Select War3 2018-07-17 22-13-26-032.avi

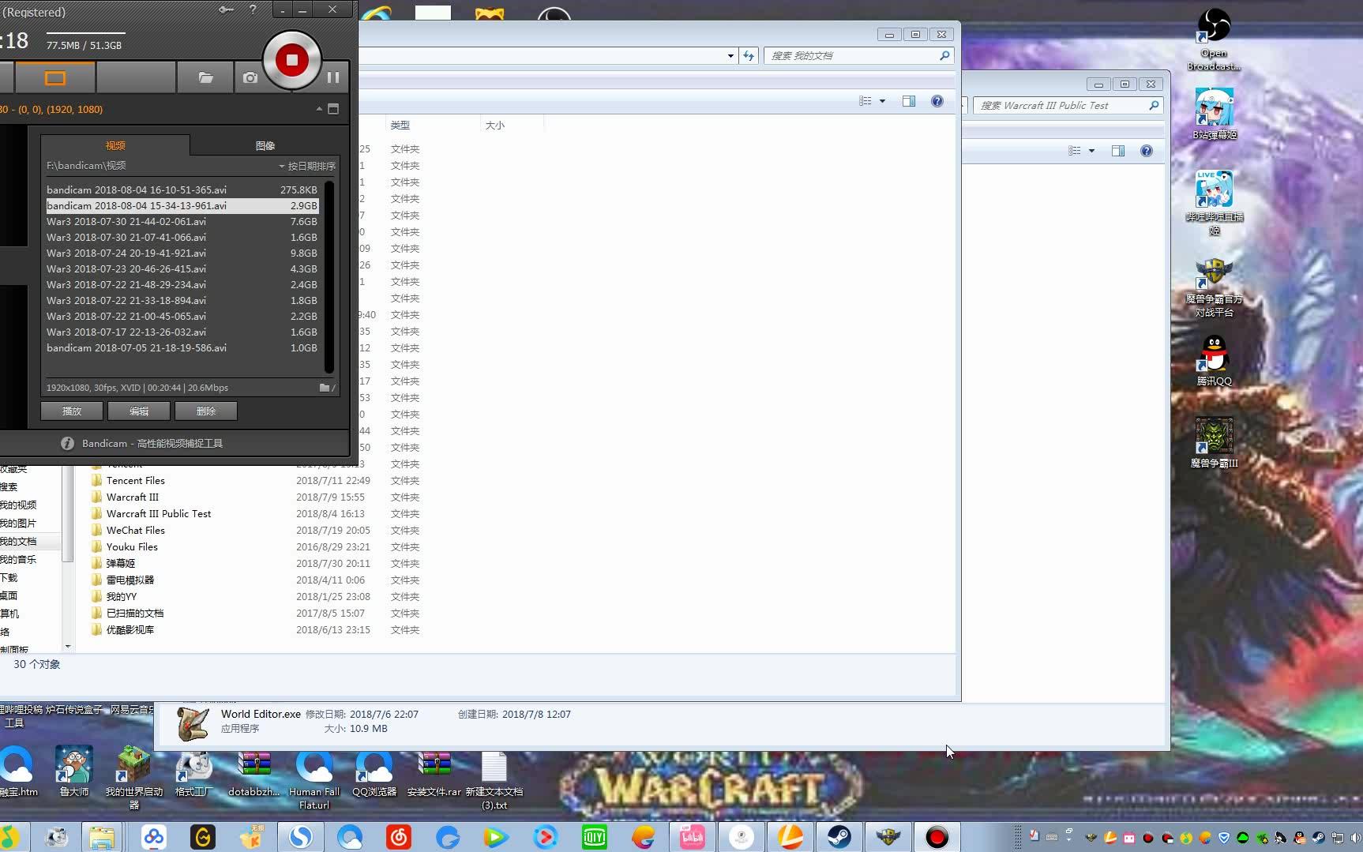click(182, 332)
